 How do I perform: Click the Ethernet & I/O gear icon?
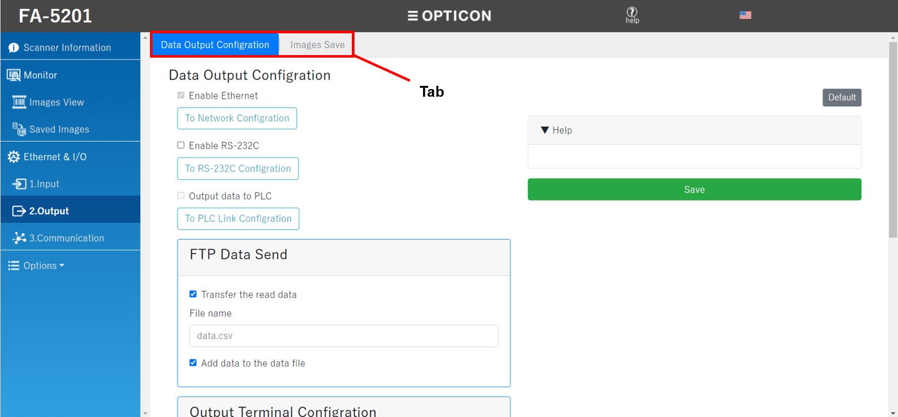pyautogui.click(x=13, y=157)
